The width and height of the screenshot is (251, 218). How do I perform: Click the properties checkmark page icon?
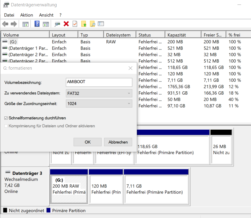click(75, 24)
